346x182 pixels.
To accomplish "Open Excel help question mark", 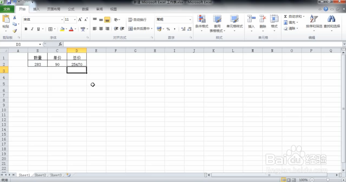I will point(326,9).
